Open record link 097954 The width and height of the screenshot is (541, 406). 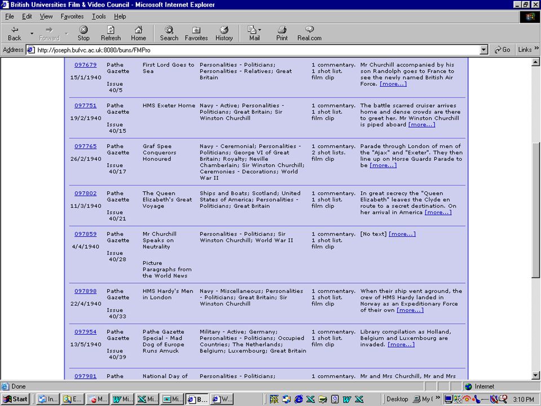(86, 332)
